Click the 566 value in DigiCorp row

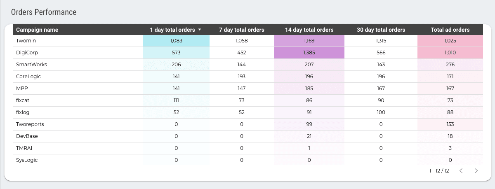click(x=381, y=53)
